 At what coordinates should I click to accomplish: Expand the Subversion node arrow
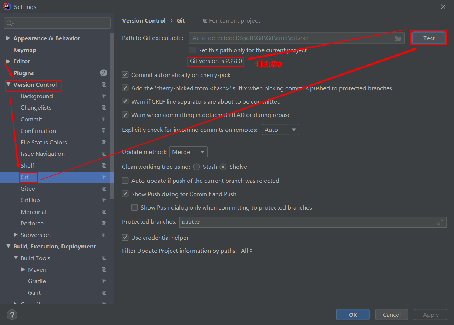[x=16, y=235]
